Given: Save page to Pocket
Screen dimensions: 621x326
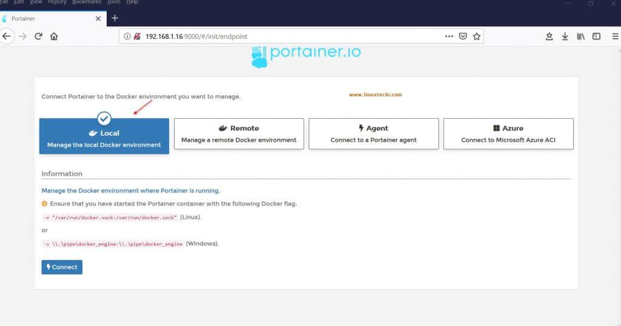Looking at the screenshot, I should pos(463,36).
